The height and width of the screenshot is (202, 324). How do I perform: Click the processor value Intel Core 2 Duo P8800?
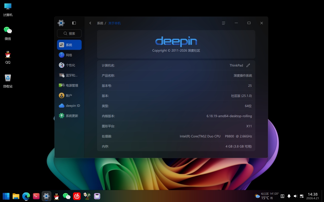216,136
